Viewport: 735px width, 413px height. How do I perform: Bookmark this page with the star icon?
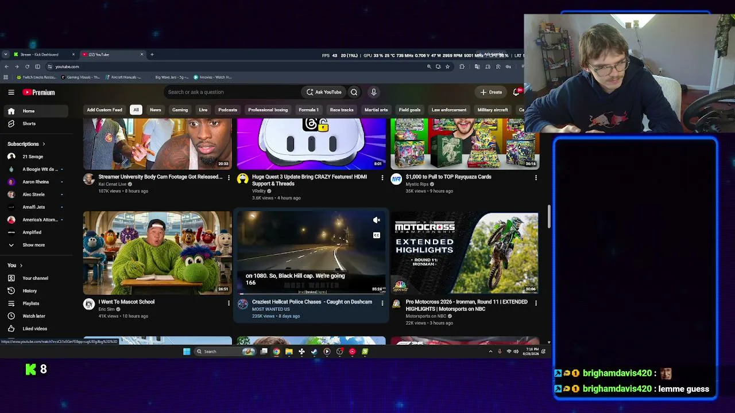[447, 67]
